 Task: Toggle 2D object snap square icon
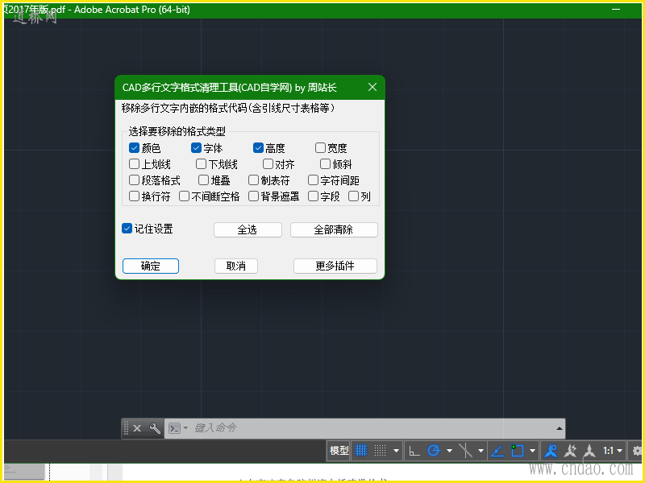(x=517, y=451)
